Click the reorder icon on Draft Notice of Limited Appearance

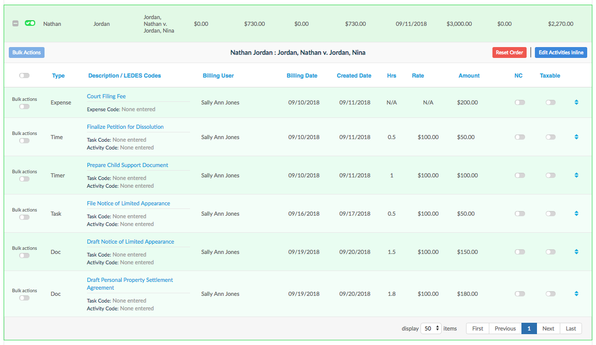[x=576, y=252]
